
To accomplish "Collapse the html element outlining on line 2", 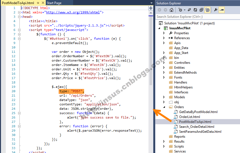I will [19, 12].
